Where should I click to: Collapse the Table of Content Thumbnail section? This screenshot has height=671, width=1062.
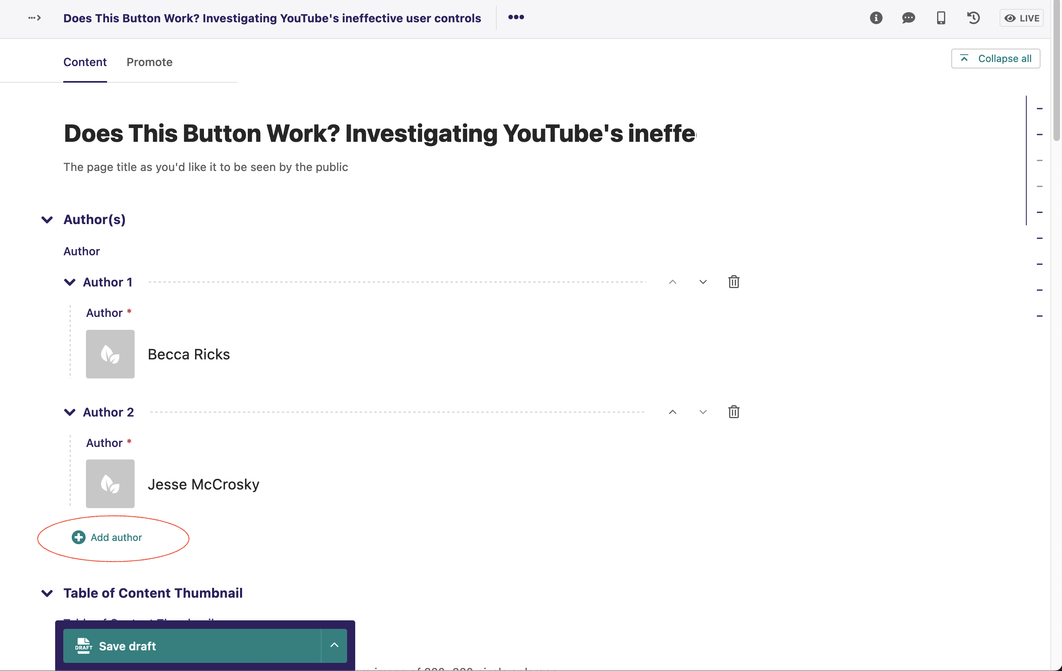[48, 594]
